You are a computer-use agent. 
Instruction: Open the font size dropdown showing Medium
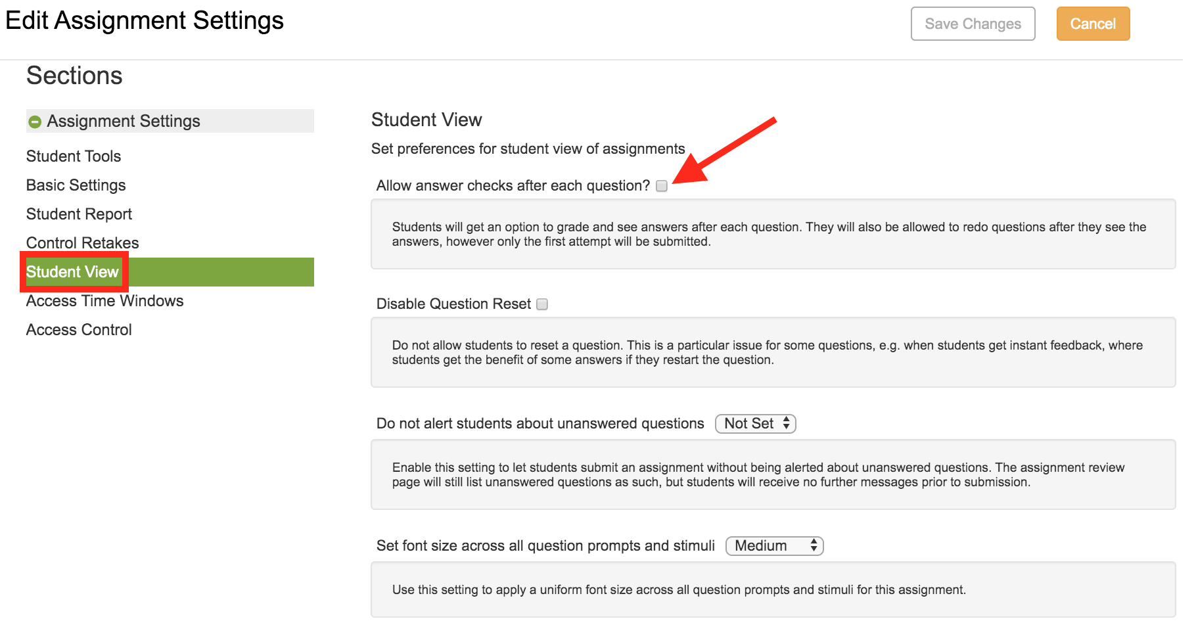774,545
